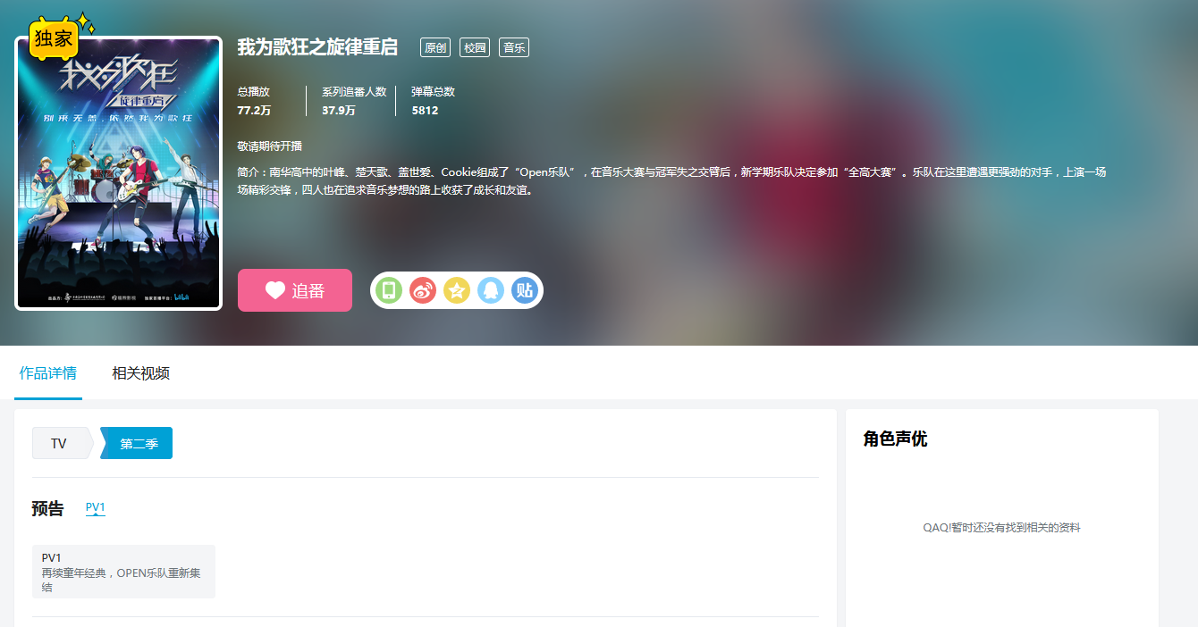Open the 校园 category filter
Screen dimensions: 1198x627
[x=474, y=47]
